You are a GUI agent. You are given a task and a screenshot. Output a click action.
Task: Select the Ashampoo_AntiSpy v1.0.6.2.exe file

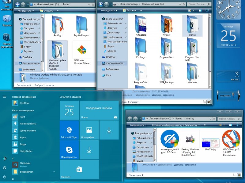point(170,142)
